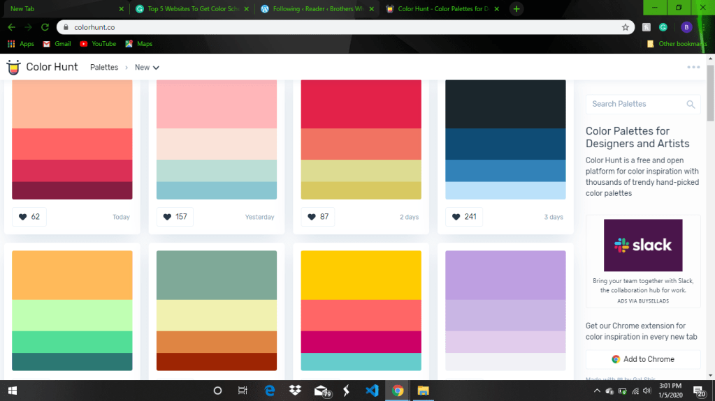Open the three-dot more options menu
This screenshot has width=715, height=401.
pos(693,68)
